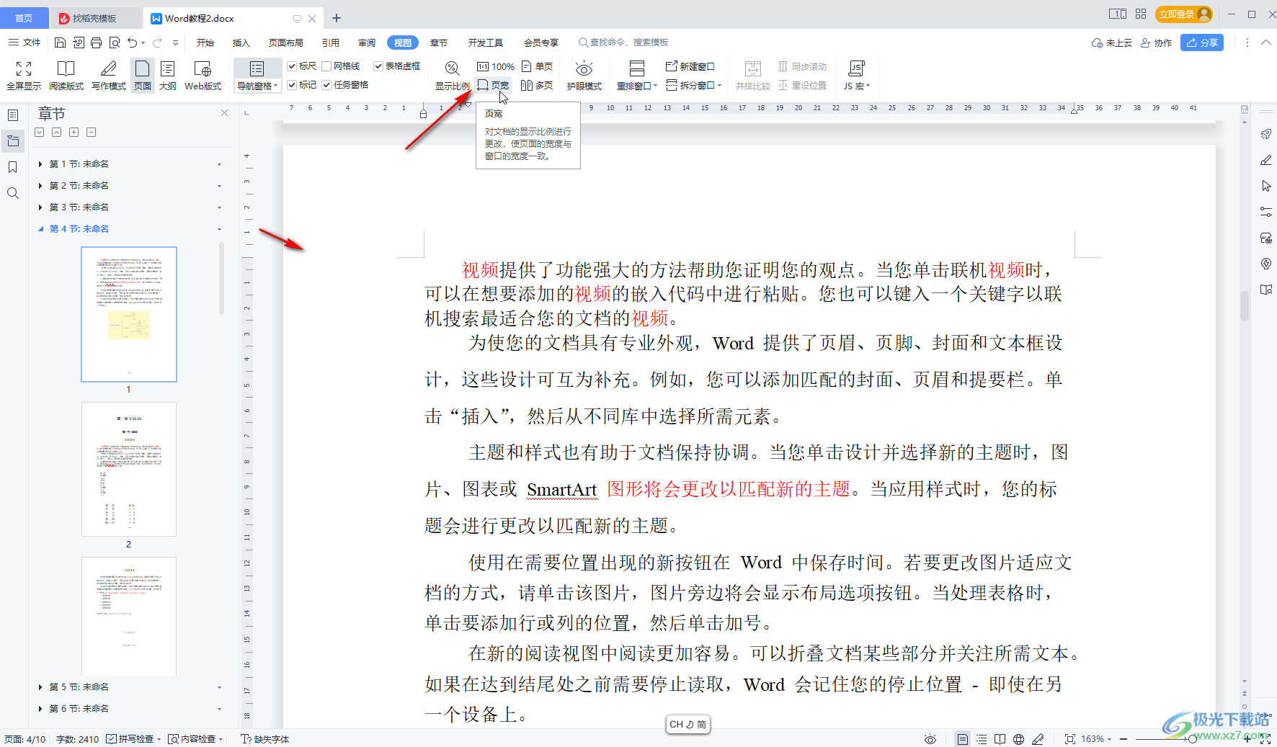Open the search icon in left sidebar
Image resolution: width=1277 pixels, height=747 pixels.
12,193
